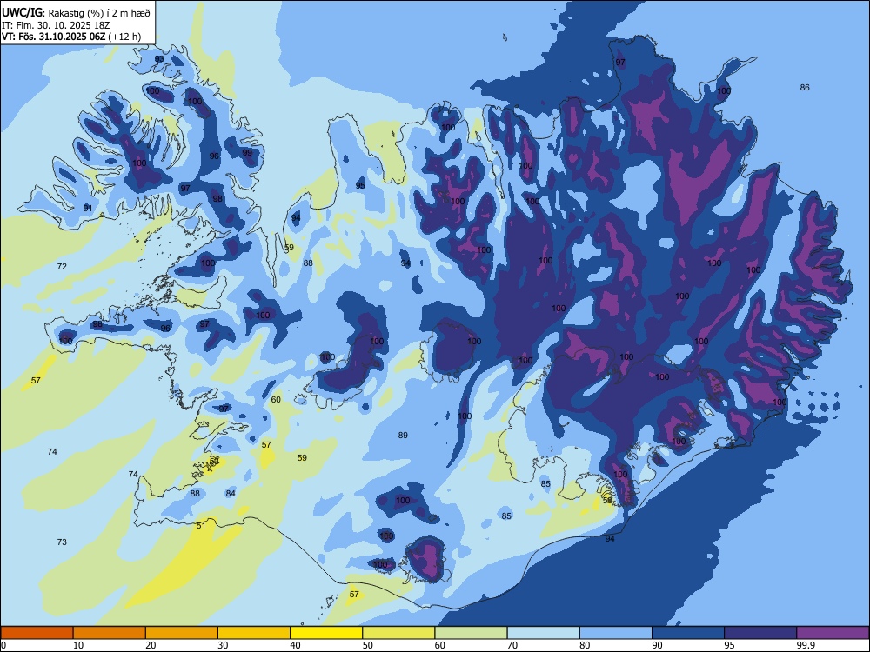This screenshot has width=870, height=652.
Task: Click the 60–70 light green legend swatch
Action: click(x=471, y=633)
